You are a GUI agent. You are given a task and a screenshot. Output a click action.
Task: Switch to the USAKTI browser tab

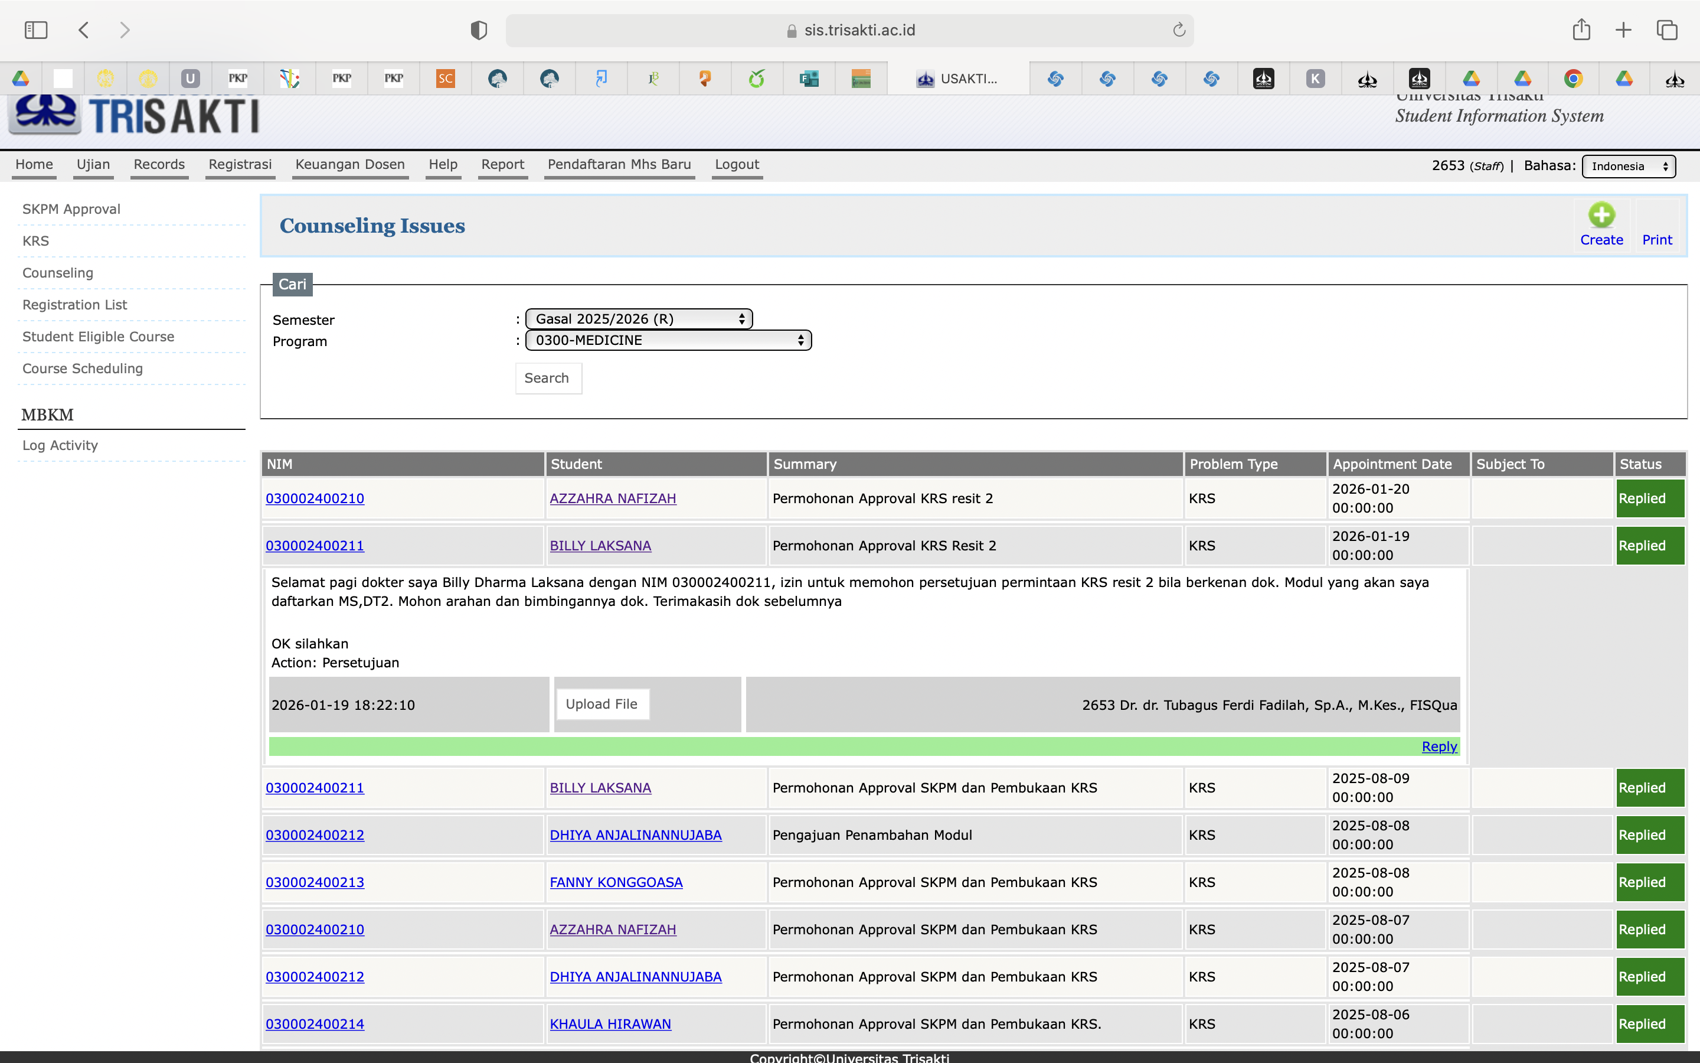coord(958,79)
